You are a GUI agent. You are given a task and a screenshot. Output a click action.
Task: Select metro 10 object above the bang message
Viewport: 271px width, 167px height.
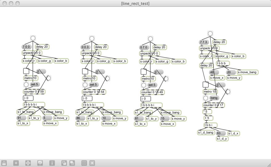point(210,92)
